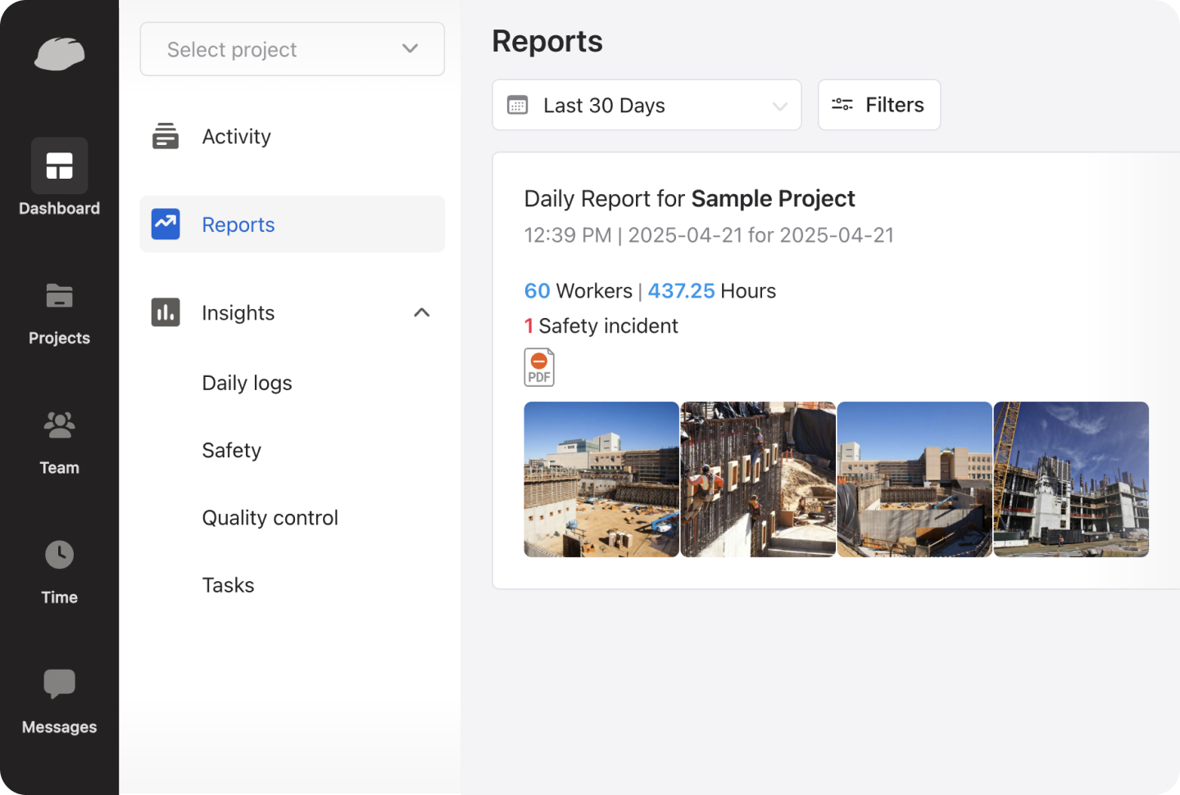Click the Insights bar-chart icon

coord(165,312)
